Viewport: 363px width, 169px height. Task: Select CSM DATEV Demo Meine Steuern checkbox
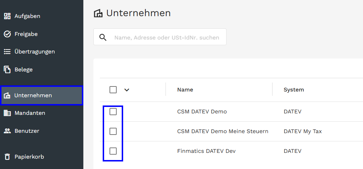point(113,131)
